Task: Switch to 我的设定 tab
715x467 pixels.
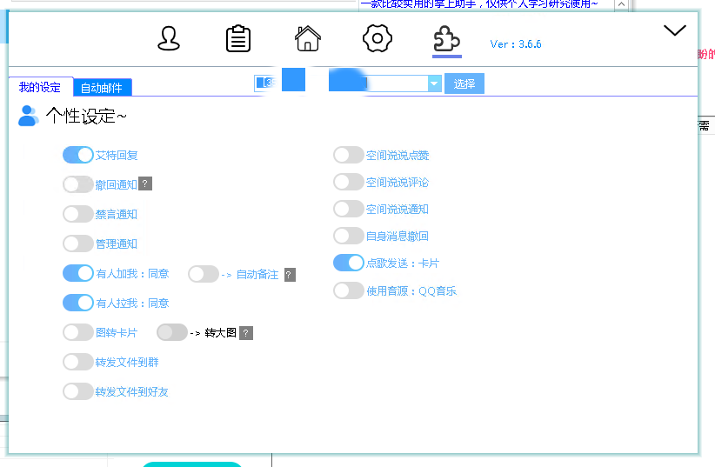Action: point(40,87)
